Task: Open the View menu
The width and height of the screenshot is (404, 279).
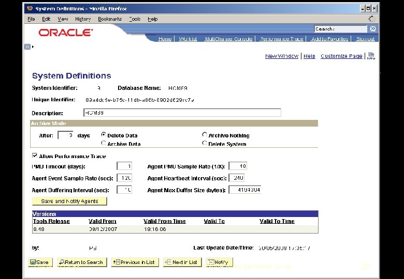Action: (63, 19)
